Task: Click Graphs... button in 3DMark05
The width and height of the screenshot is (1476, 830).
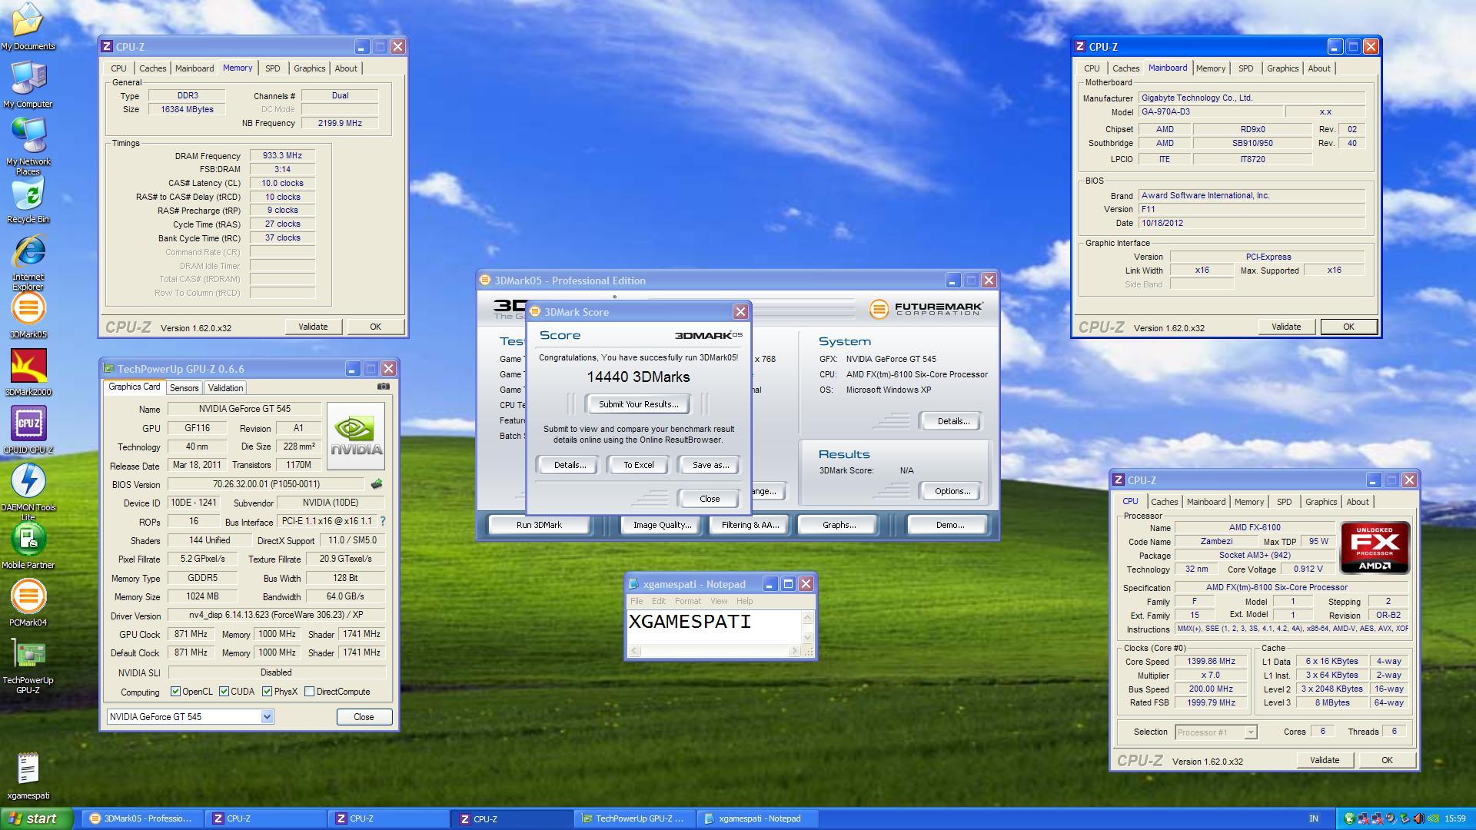Action: pyautogui.click(x=839, y=525)
